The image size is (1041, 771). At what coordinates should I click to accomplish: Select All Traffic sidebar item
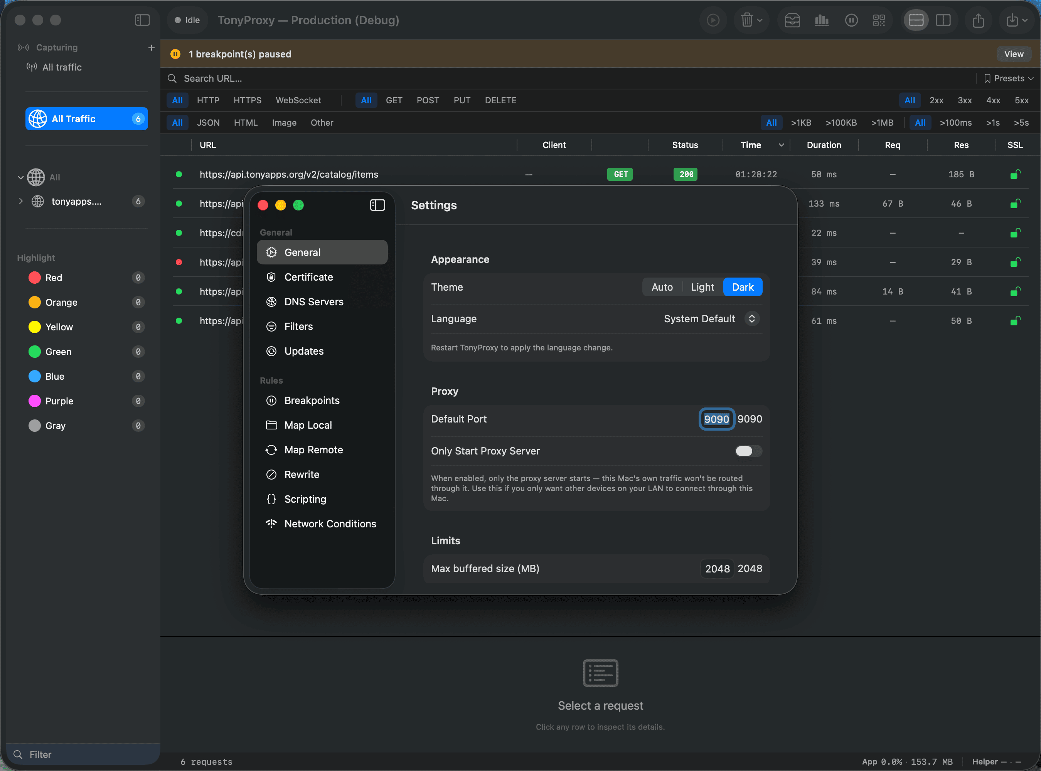pos(86,119)
